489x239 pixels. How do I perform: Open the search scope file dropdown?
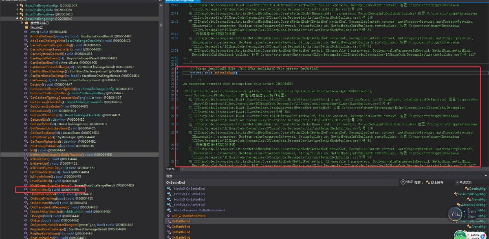(473, 183)
